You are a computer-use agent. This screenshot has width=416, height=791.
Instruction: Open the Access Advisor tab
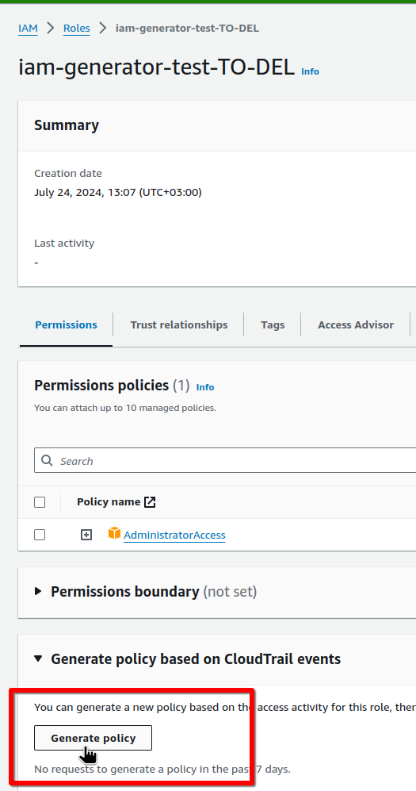point(356,324)
